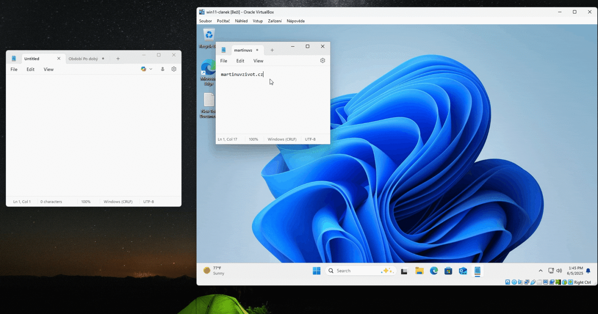
Task: Open Edit menu in host Notepad
Action: (x=31, y=69)
